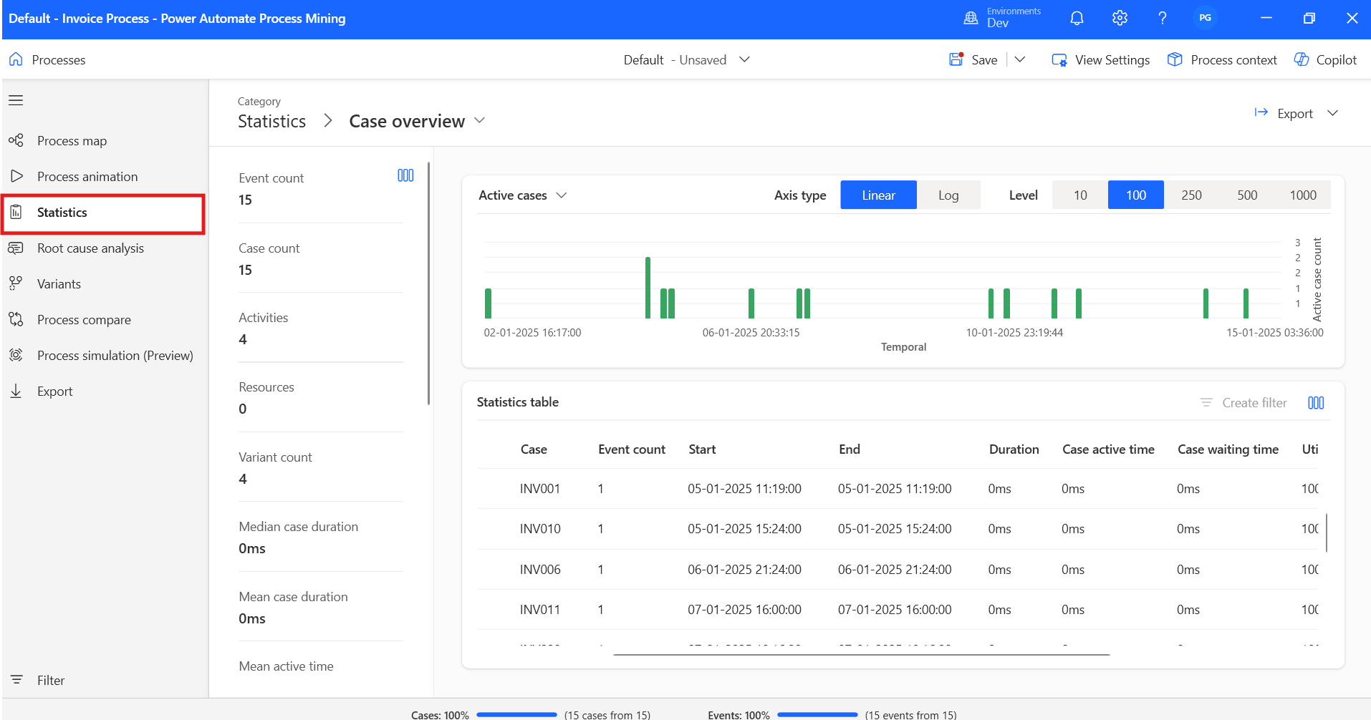Toggle the hamburger navigation menu
Viewport: 1371px width, 720px height.
(x=16, y=100)
